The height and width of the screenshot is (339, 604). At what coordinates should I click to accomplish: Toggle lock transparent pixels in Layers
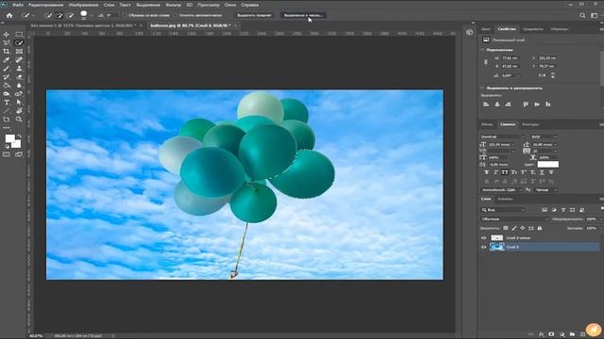506,228
